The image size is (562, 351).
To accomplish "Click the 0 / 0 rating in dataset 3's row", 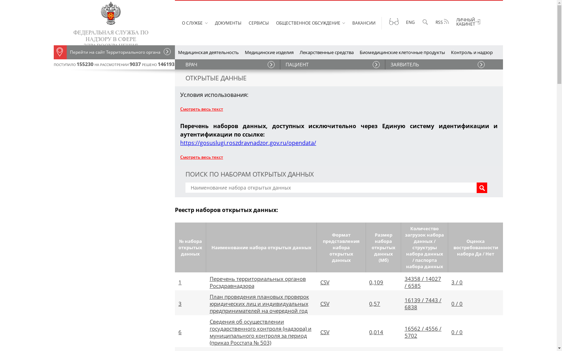I will coord(457,304).
